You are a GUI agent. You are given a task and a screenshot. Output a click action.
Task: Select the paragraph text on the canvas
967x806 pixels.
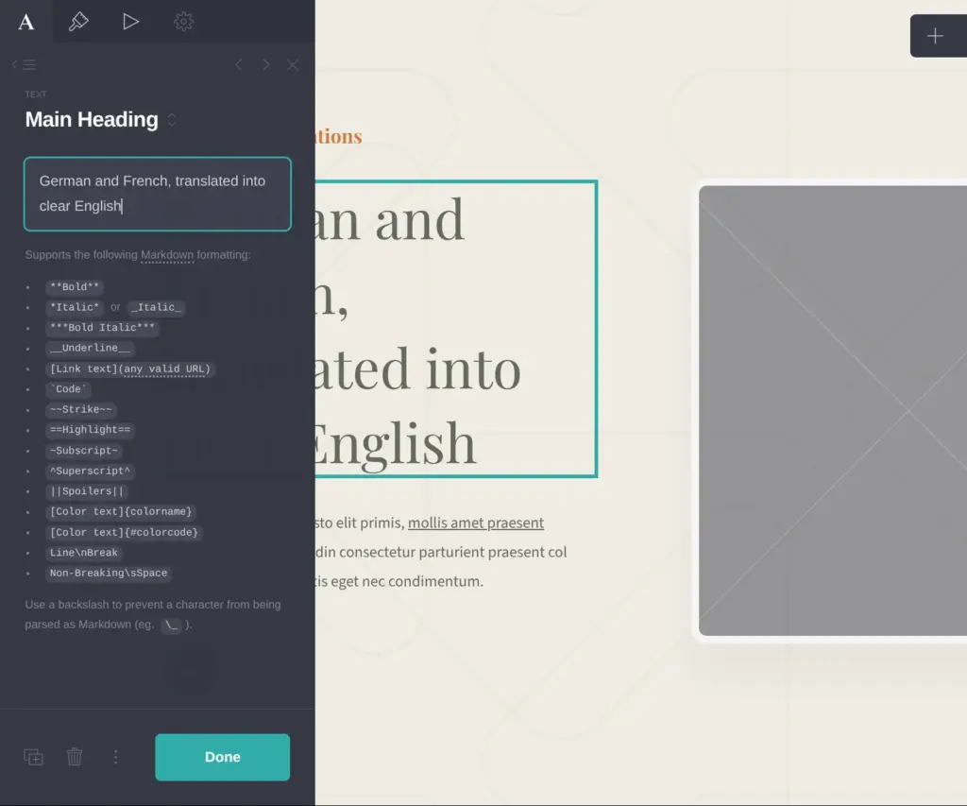tap(441, 552)
